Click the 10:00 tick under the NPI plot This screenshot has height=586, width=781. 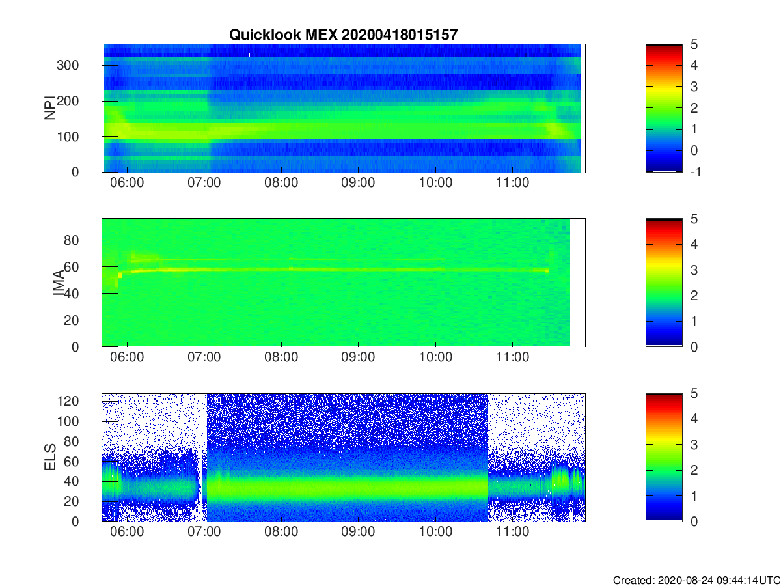tap(435, 184)
